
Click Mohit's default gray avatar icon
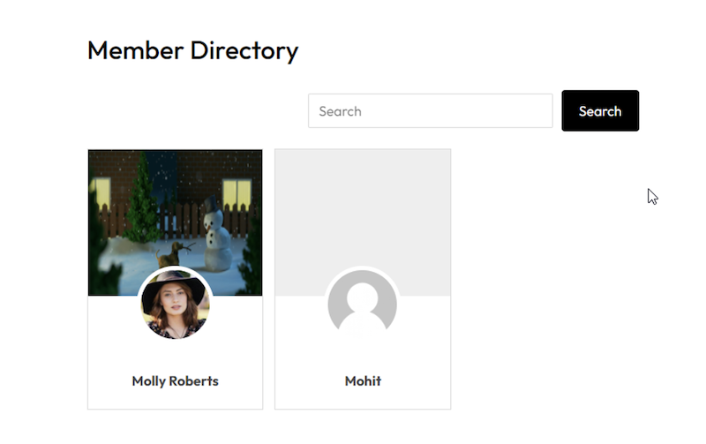tap(362, 305)
